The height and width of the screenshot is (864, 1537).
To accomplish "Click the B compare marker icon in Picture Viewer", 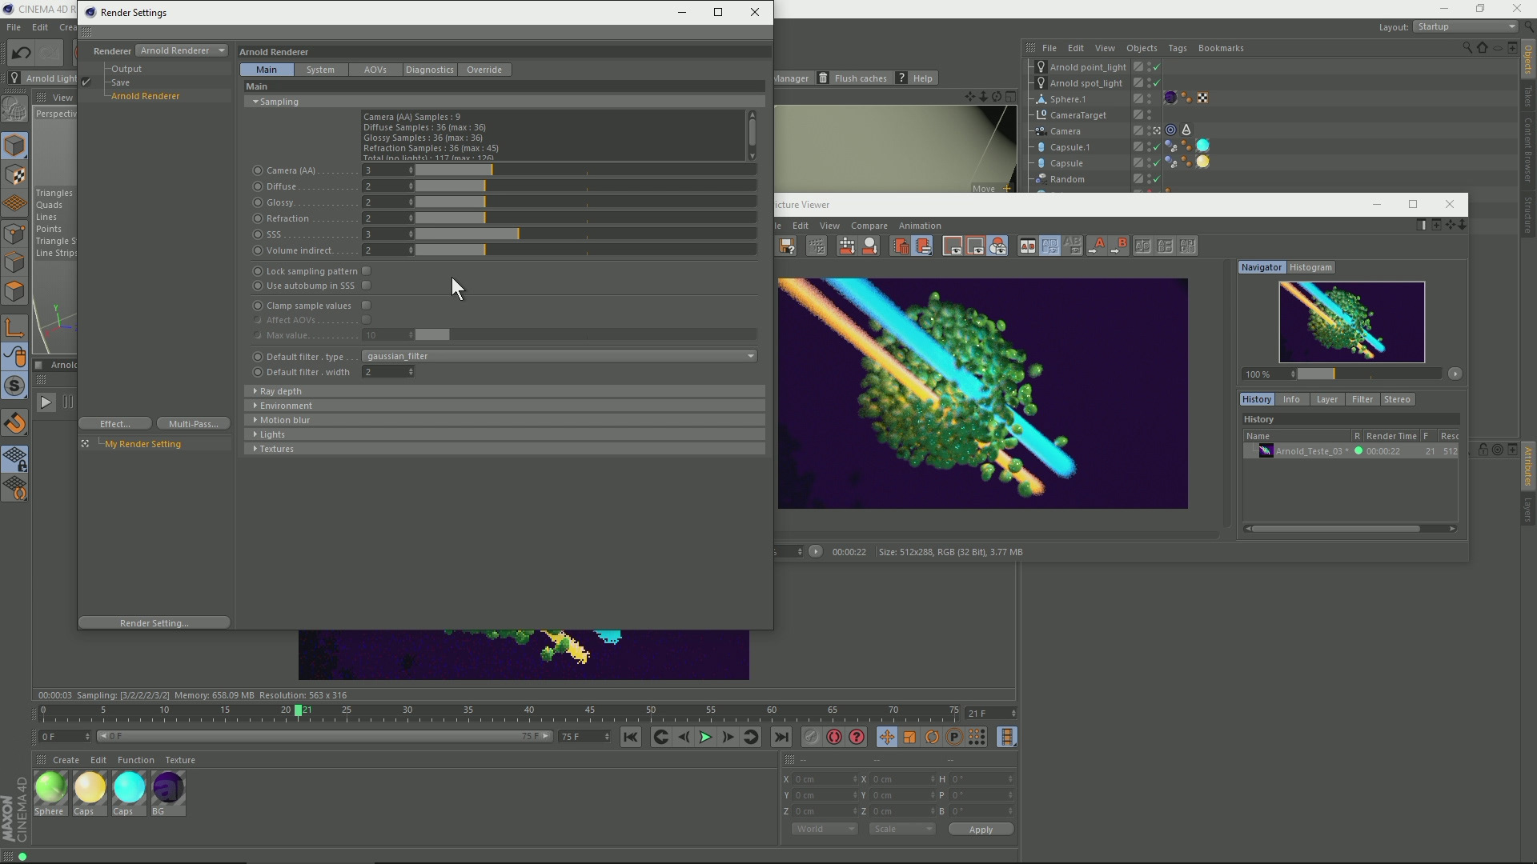I will click(x=1118, y=246).
